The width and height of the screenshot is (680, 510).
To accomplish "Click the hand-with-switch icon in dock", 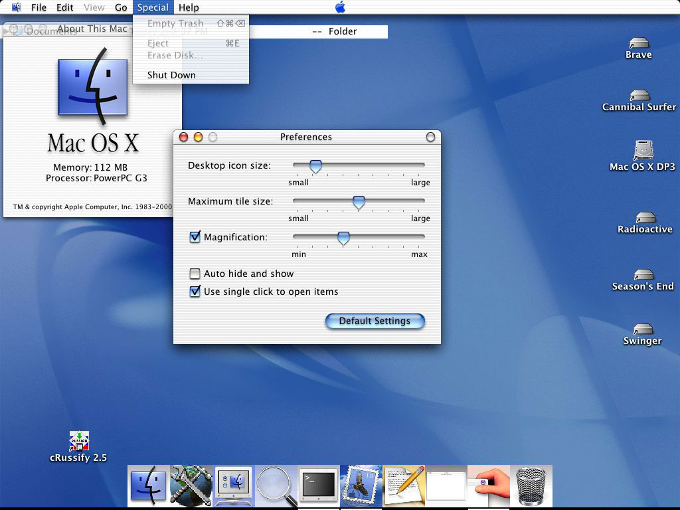I will tap(489, 485).
